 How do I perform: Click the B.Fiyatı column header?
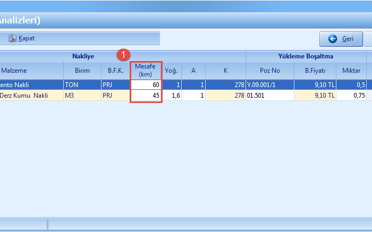click(x=315, y=71)
